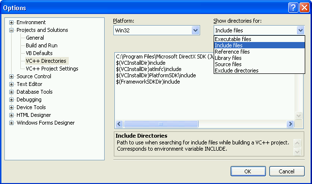Close the Show directories dropdown arrow
This screenshot has height=184, width=312.
click(x=300, y=30)
